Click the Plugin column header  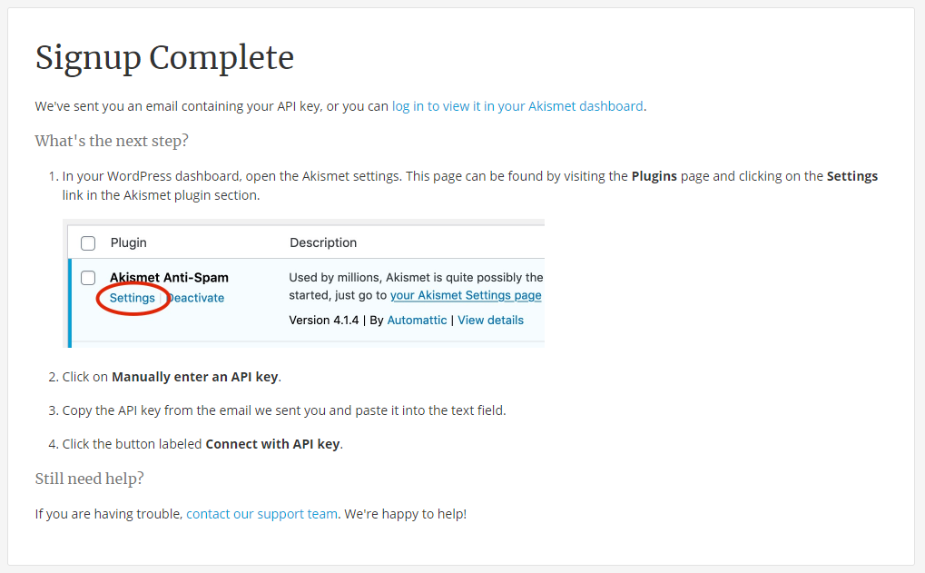pos(129,242)
